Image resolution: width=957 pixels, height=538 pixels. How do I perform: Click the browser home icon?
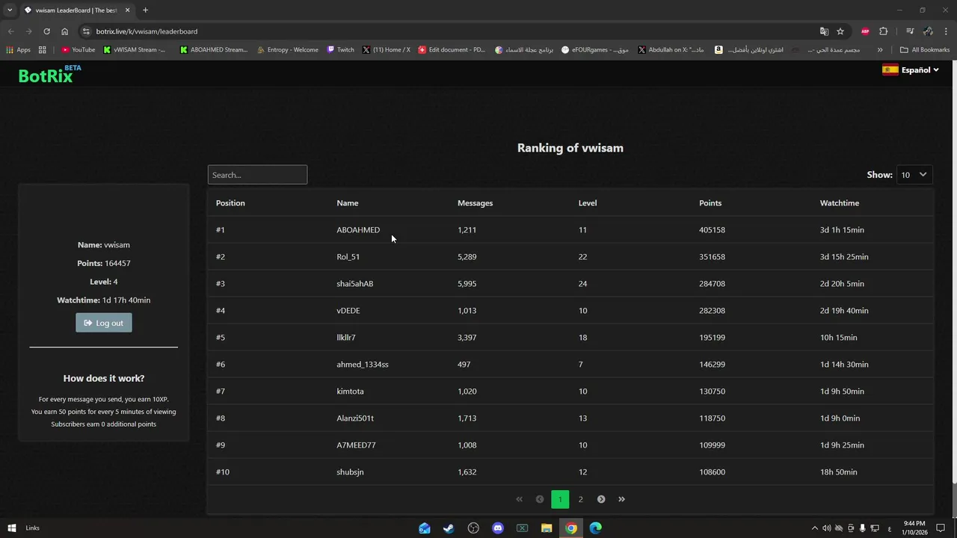click(x=65, y=31)
